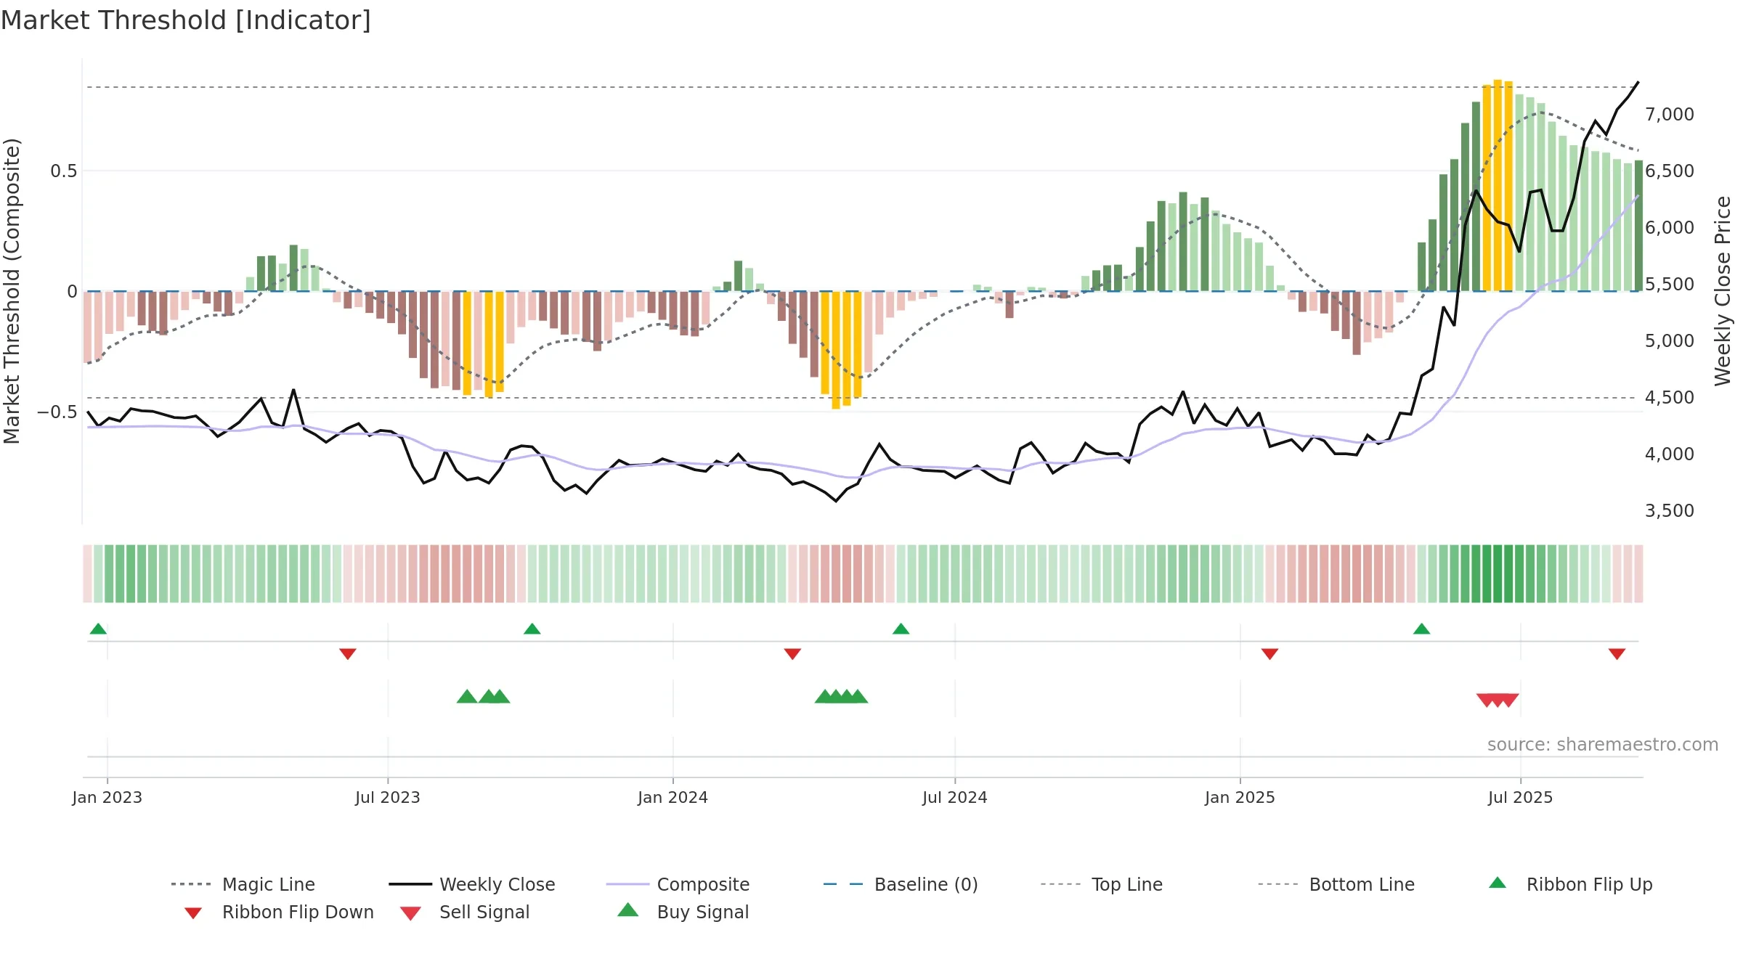This screenshot has height=980, width=1743.
Task: Toggle the Magic Line legend entry
Action: 243,884
